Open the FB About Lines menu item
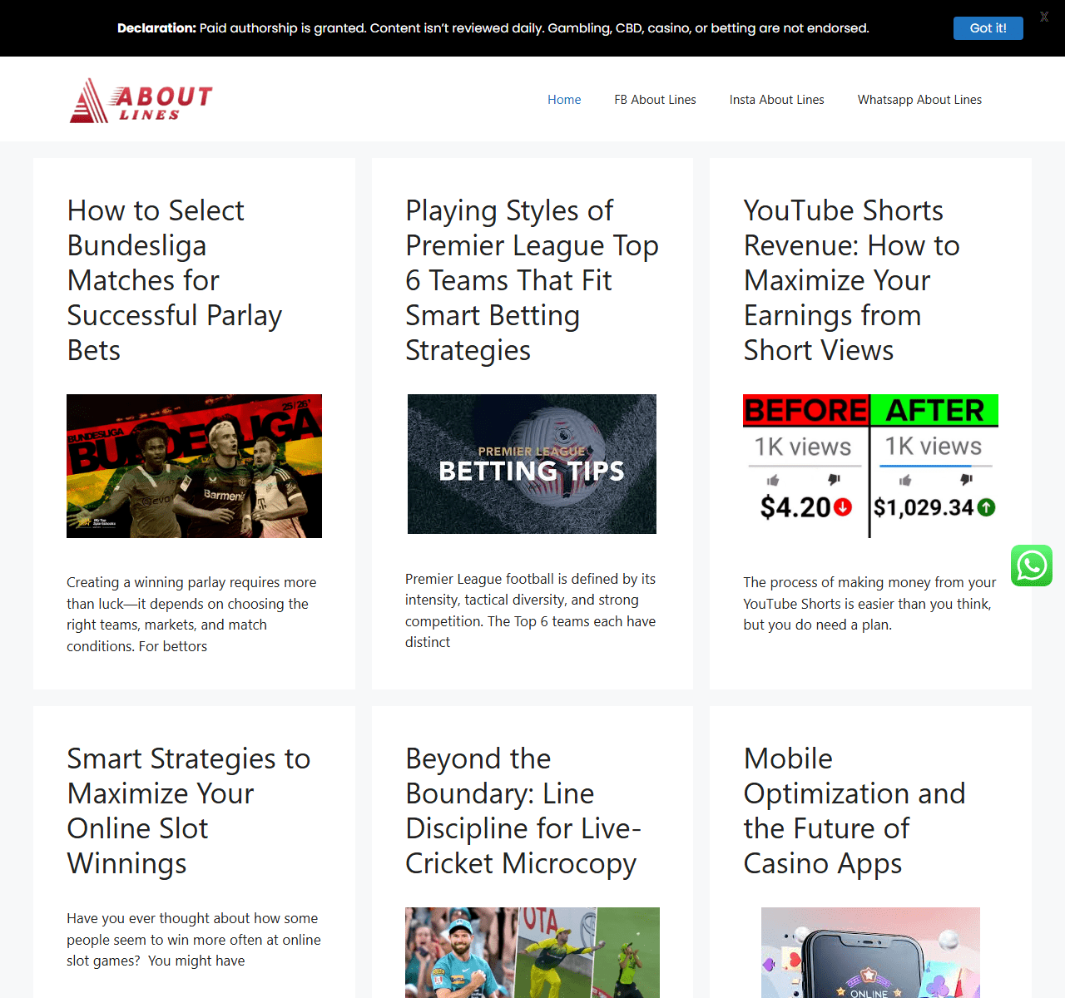1065x998 pixels. tap(655, 100)
